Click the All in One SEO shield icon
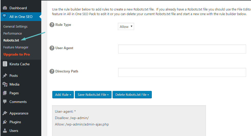The image size is (251, 136). 5,16
